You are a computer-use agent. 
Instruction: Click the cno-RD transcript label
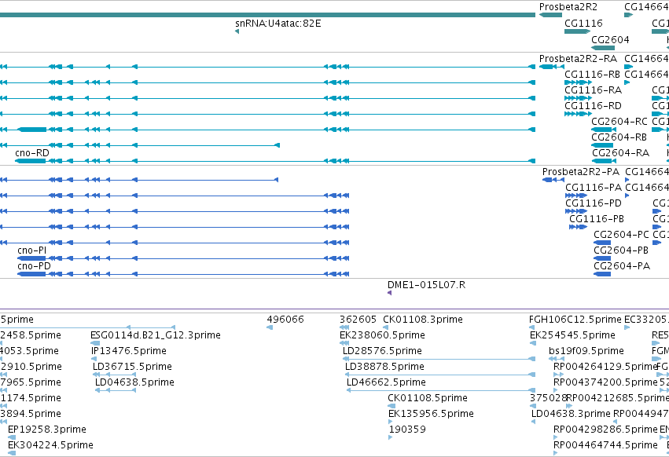click(x=32, y=152)
